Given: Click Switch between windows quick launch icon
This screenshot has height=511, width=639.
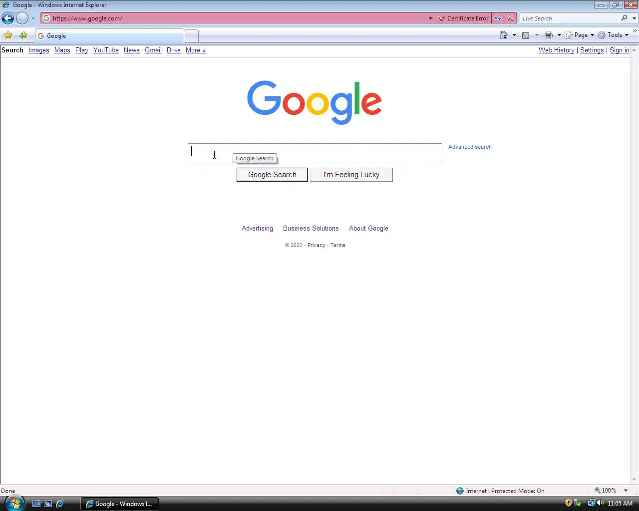Looking at the screenshot, I should tap(48, 504).
